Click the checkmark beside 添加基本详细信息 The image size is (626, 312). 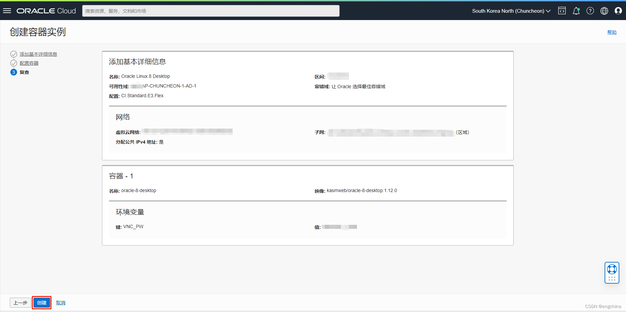tap(14, 54)
